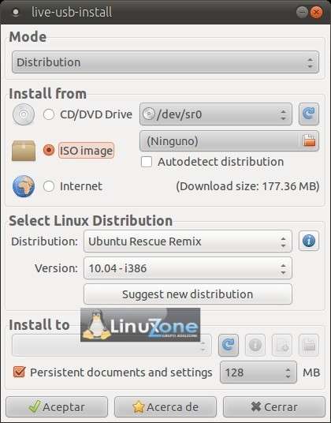This screenshot has width=331, height=423.
Task: Refresh the Install to device list
Action: [229, 345]
